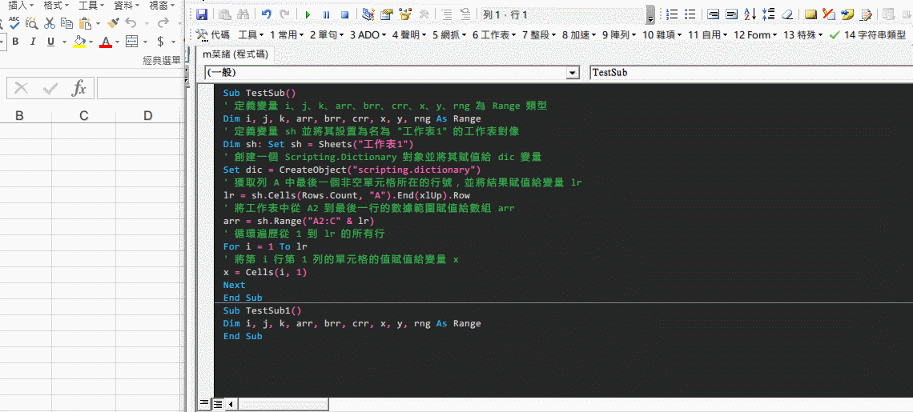Click the eraser icon in VBA toolbar
This screenshot has height=412, width=913.
pyautogui.click(x=786, y=14)
